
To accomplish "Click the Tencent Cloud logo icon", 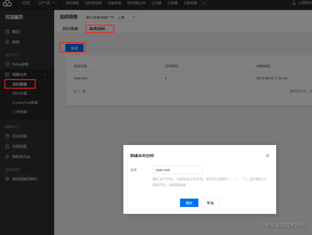I will (7, 3).
